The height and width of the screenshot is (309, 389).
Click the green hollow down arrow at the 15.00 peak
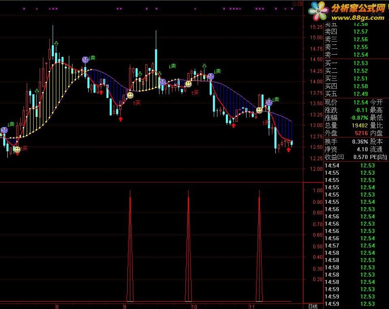tap(56, 44)
